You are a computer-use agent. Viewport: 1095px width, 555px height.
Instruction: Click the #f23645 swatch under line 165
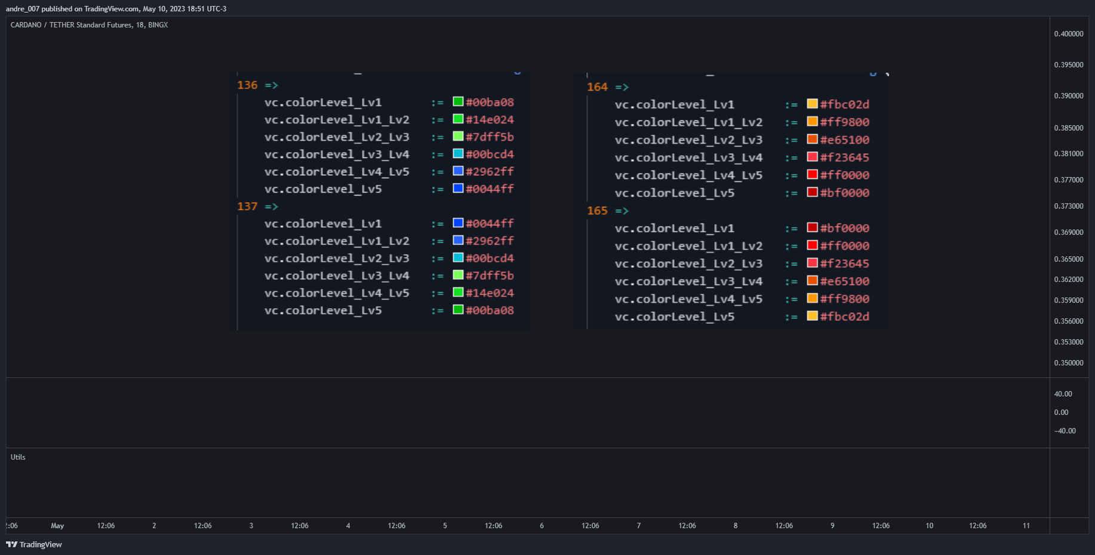pos(812,262)
